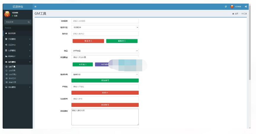Open the 选择大区 server dropdown

105,27
